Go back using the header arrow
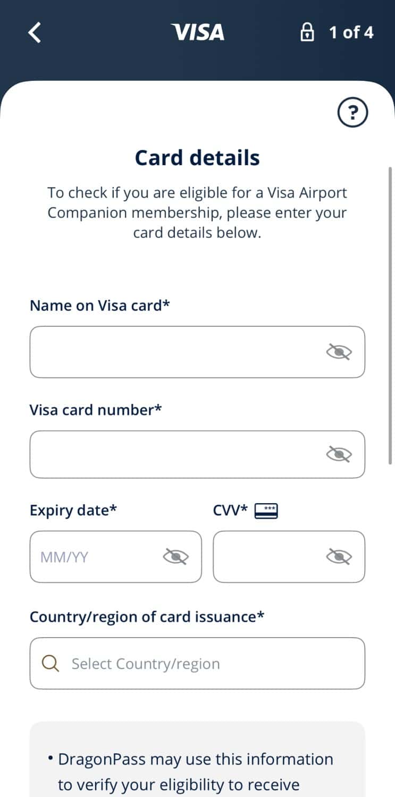The width and height of the screenshot is (395, 797). pyautogui.click(x=35, y=32)
